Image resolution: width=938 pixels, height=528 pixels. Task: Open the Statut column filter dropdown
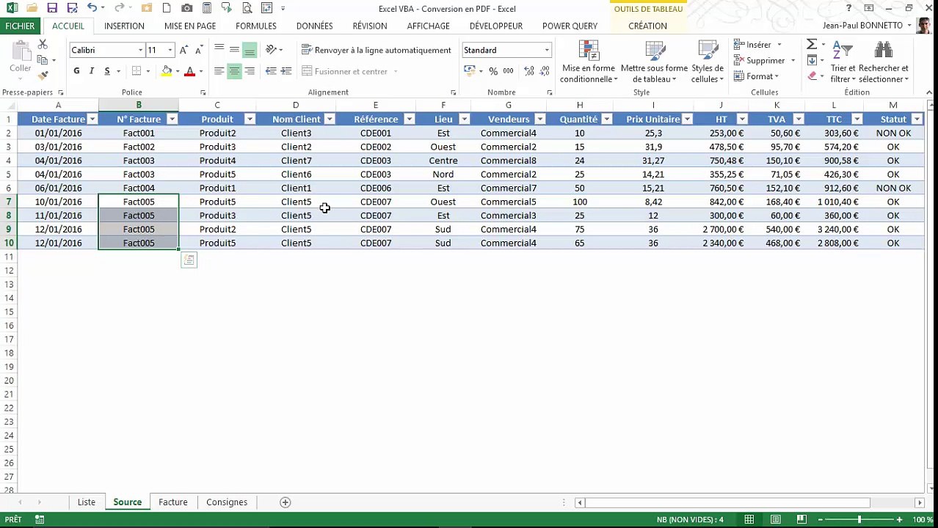tap(917, 120)
